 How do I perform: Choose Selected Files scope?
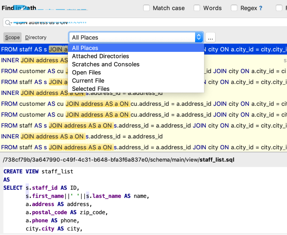pyautogui.click(x=136, y=89)
